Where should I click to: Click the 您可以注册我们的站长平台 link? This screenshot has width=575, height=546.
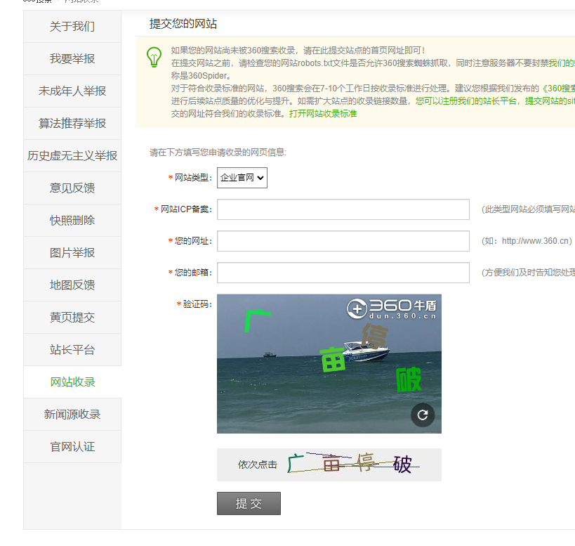pos(466,101)
